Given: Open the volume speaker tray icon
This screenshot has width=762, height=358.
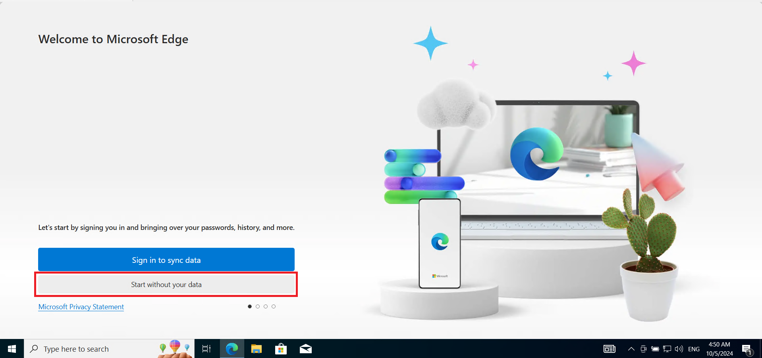Looking at the screenshot, I should [679, 348].
